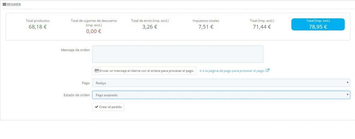Click the discount coupons total 0,00 €
The height and width of the screenshot is (139, 355).
94,31
